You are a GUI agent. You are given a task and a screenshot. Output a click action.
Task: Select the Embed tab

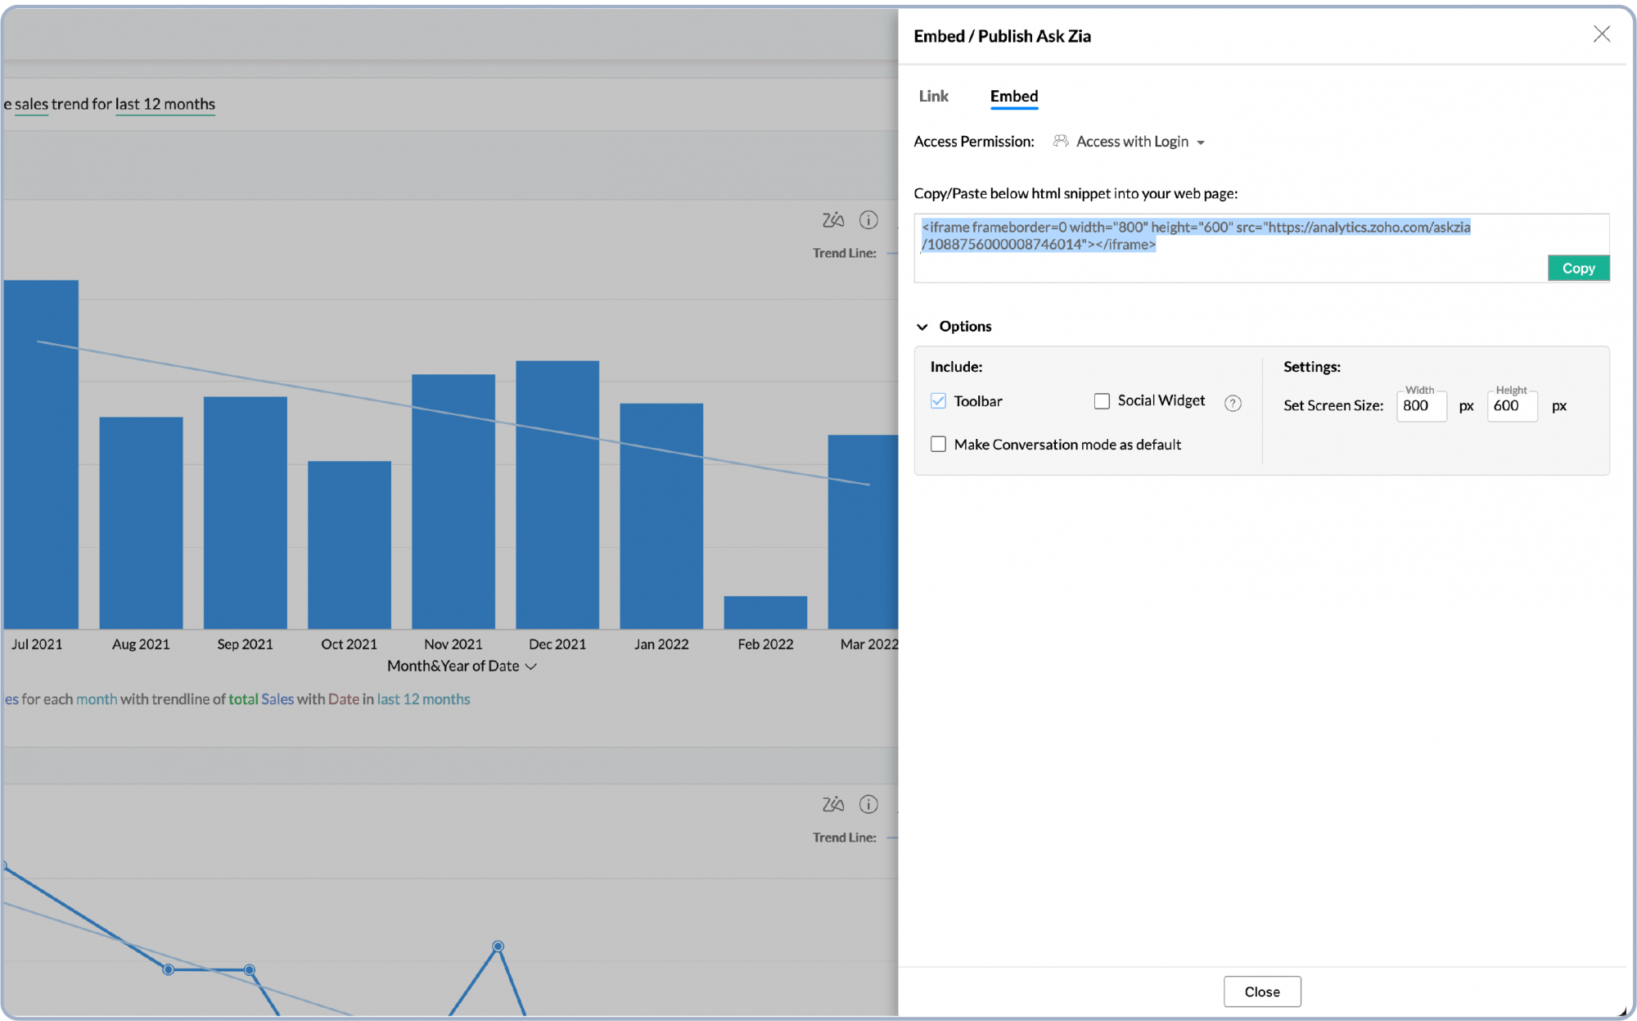(x=1013, y=96)
